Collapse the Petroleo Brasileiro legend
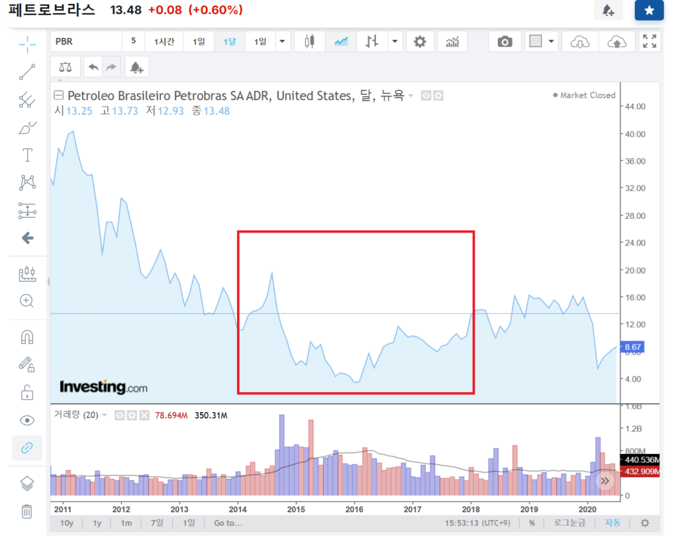The width and height of the screenshot is (678, 538). 59,95
